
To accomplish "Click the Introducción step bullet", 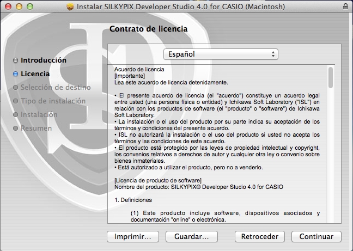I will tap(16, 60).
